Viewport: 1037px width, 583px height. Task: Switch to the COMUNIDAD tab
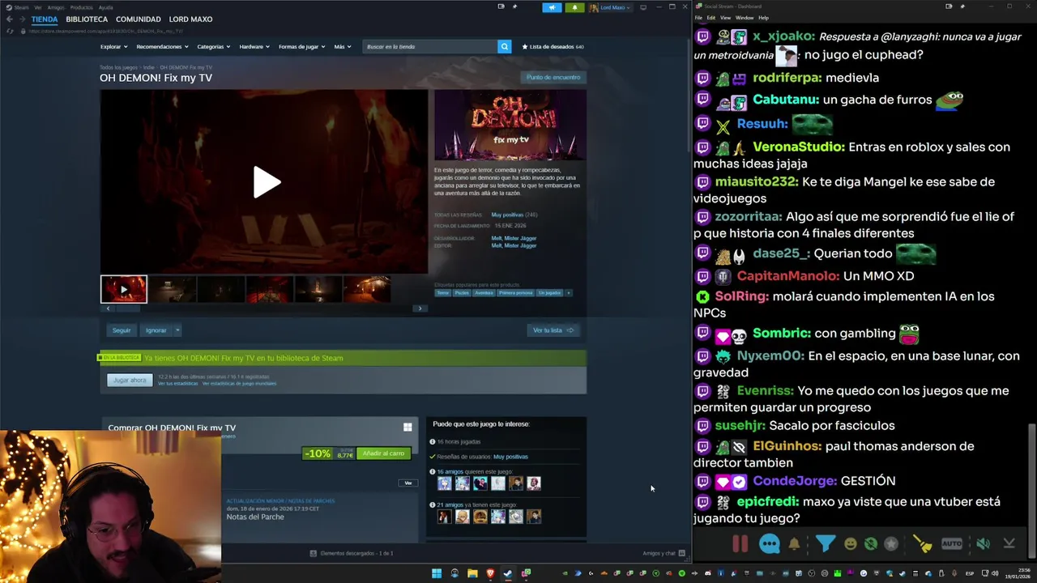(139, 19)
